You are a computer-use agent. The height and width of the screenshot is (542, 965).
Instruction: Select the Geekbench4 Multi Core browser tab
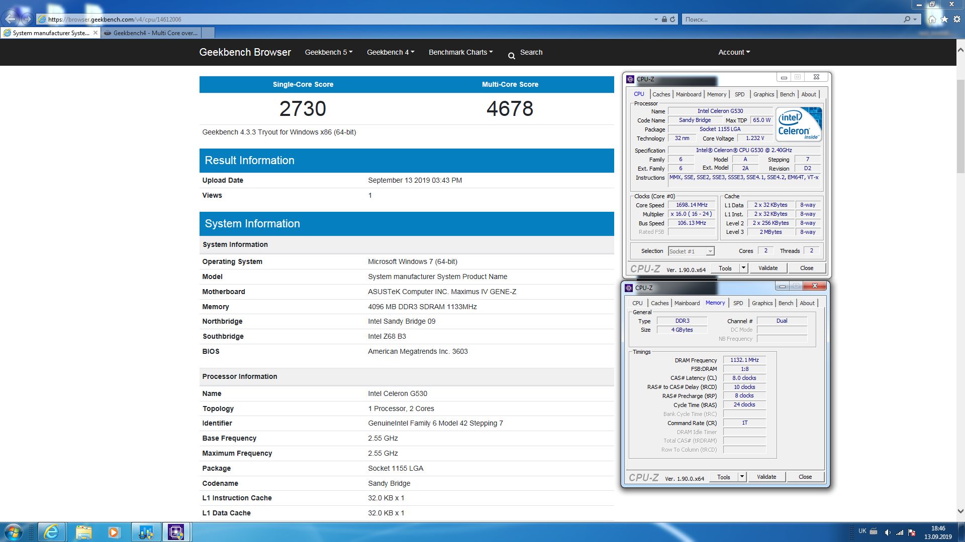[x=151, y=33]
